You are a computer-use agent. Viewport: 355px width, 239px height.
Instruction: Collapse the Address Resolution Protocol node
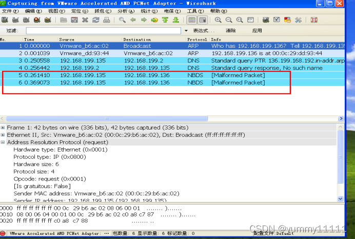pos(3,142)
